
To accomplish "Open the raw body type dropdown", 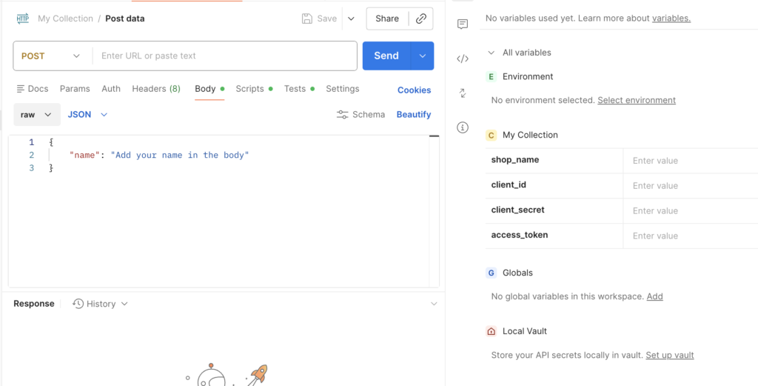I will [36, 115].
